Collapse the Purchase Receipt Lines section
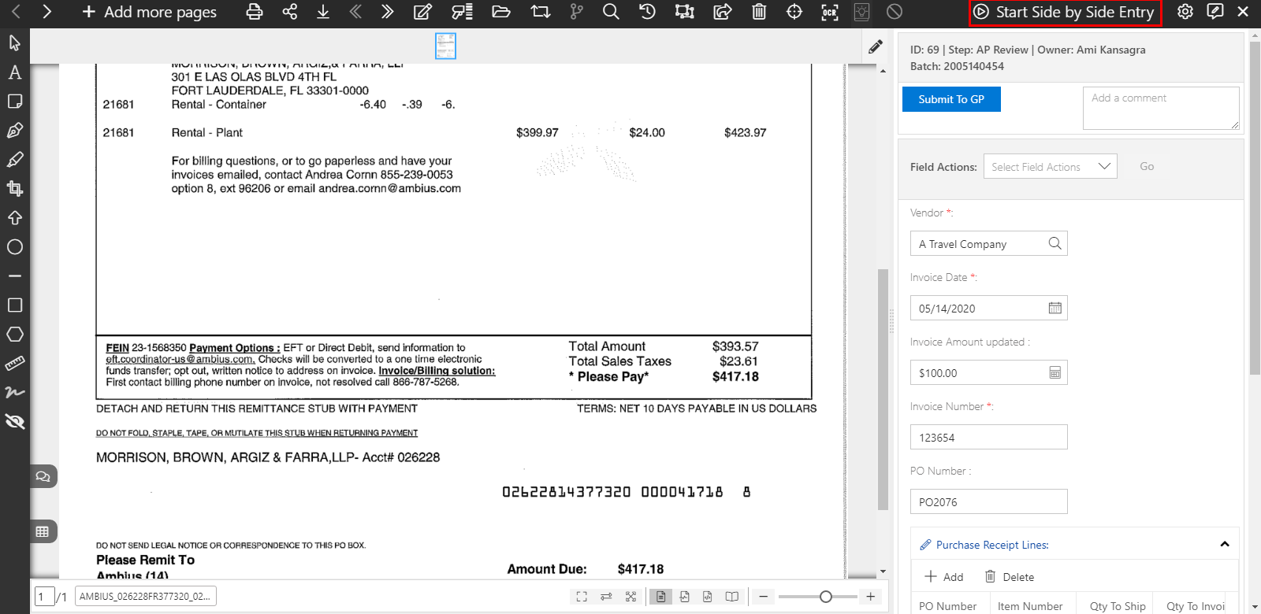1261x614 pixels. (x=1224, y=544)
